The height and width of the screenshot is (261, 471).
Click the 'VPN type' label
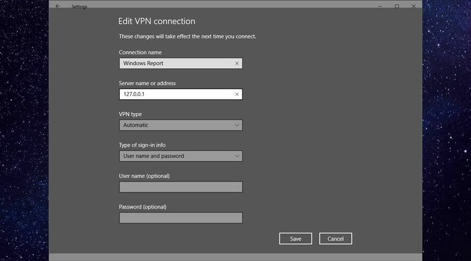[x=130, y=114]
